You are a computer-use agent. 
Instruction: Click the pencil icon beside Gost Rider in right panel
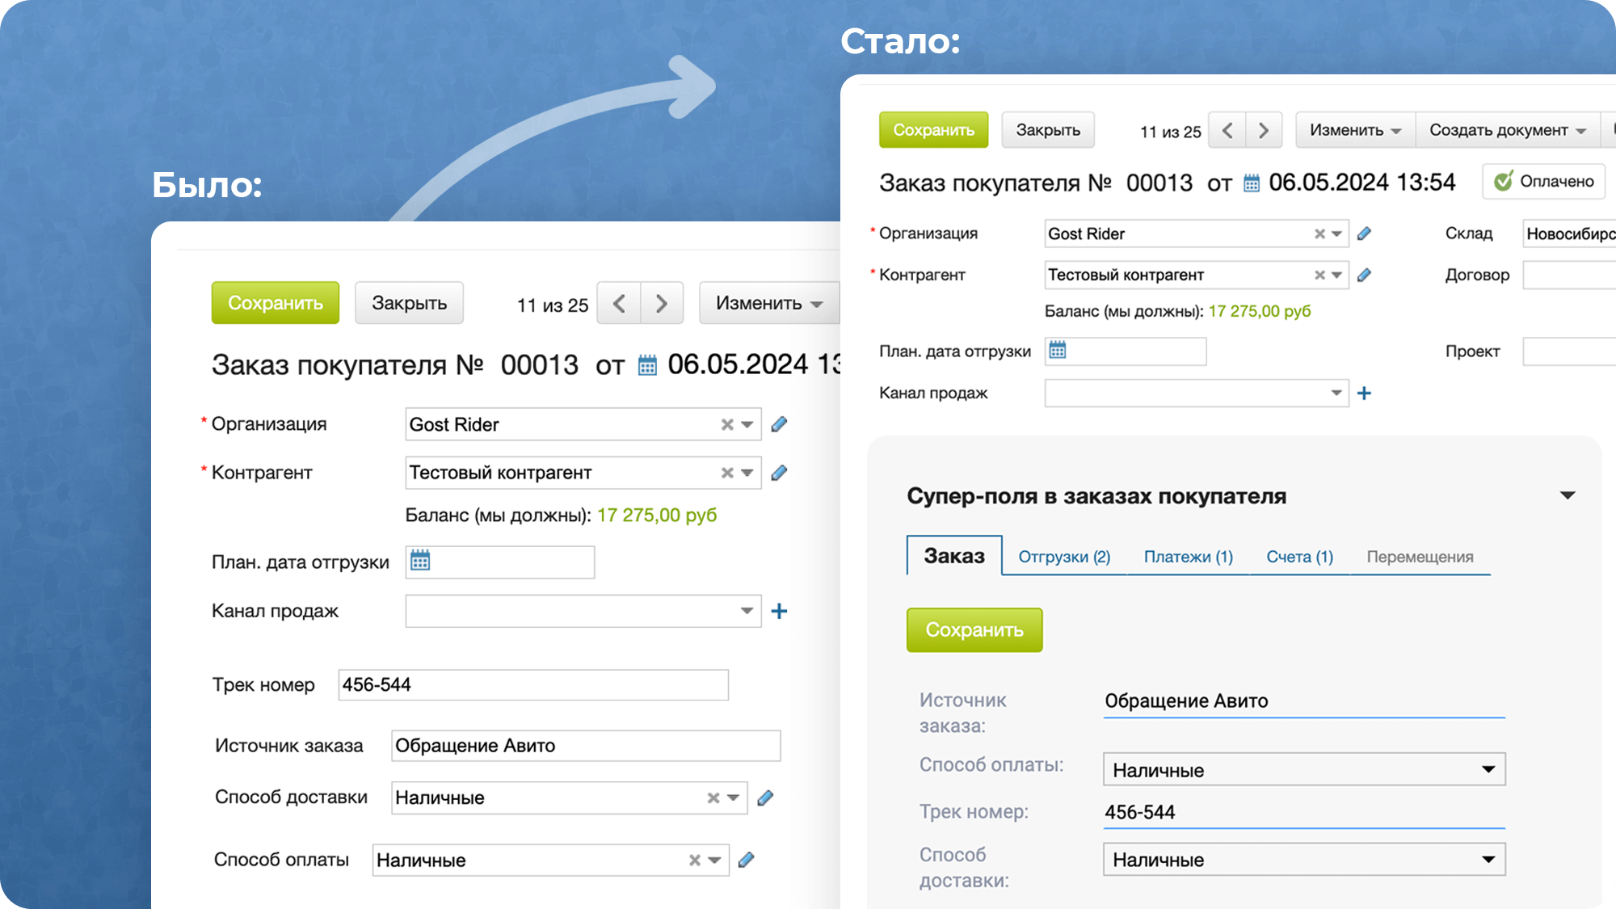coord(1364,234)
